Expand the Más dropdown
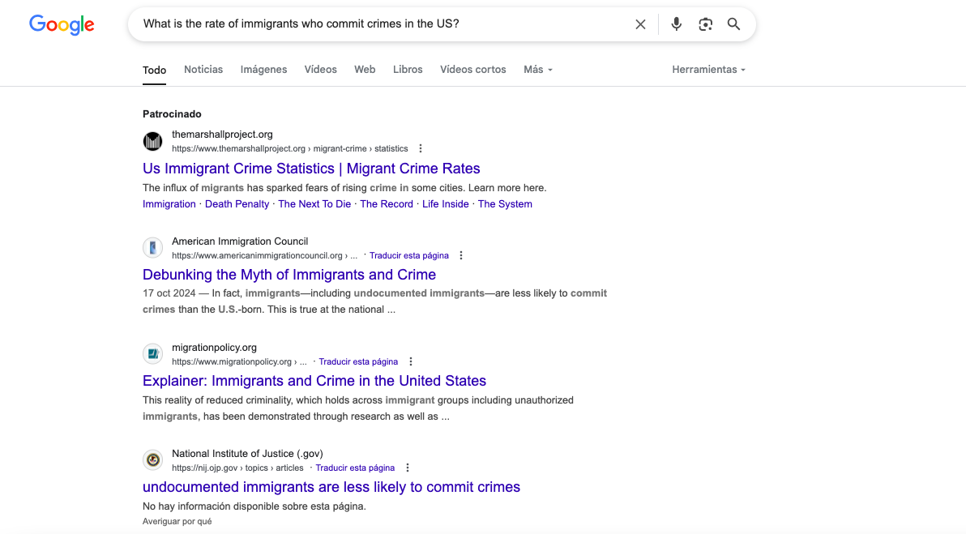This screenshot has height=534, width=966. click(x=538, y=70)
